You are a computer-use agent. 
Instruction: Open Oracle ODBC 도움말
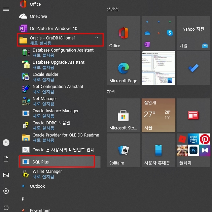coord(59,125)
